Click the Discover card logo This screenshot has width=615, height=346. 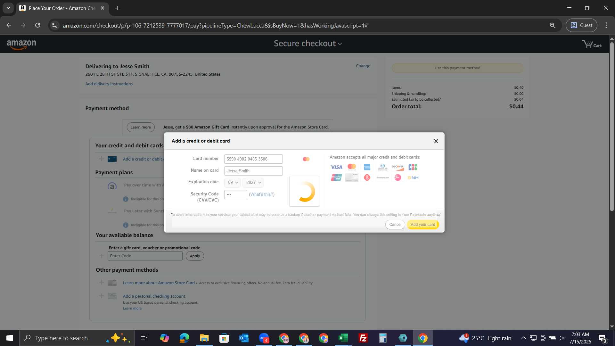tap(398, 167)
